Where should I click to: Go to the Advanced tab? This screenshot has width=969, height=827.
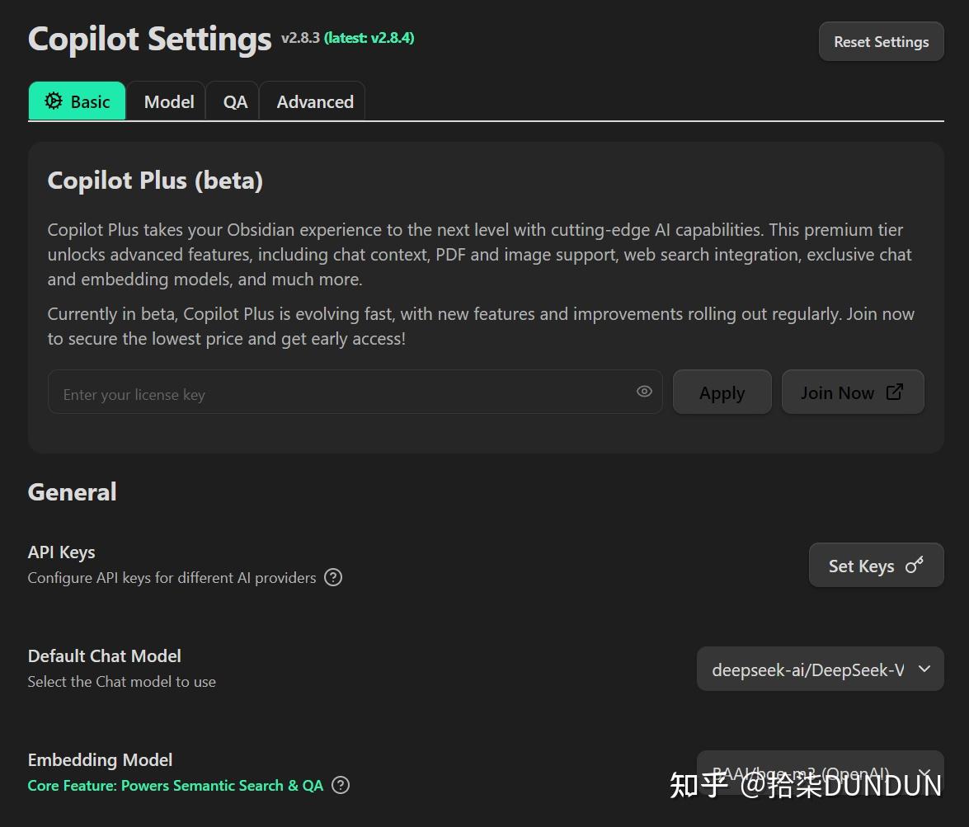click(315, 101)
